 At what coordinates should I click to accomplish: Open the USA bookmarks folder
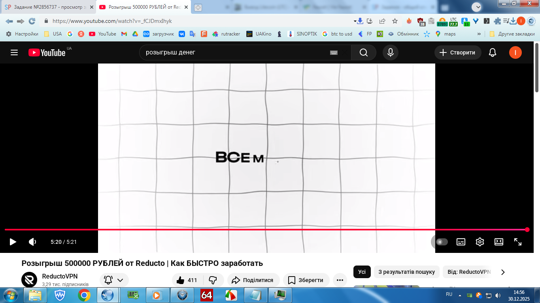click(53, 34)
